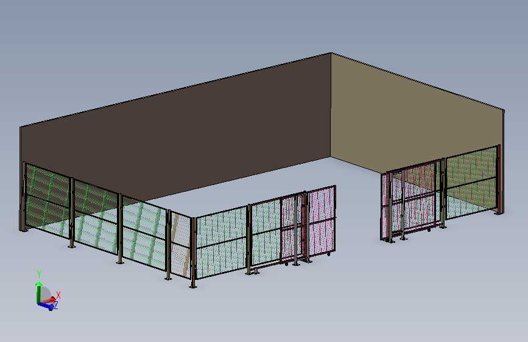Select the green mesh panel beside the dark wall end
Screen dimensions: 528x342
pyautogui.click(x=48, y=200)
